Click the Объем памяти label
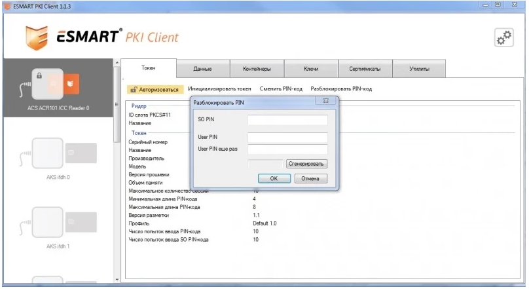This screenshot has height=289, width=529. 145,183
